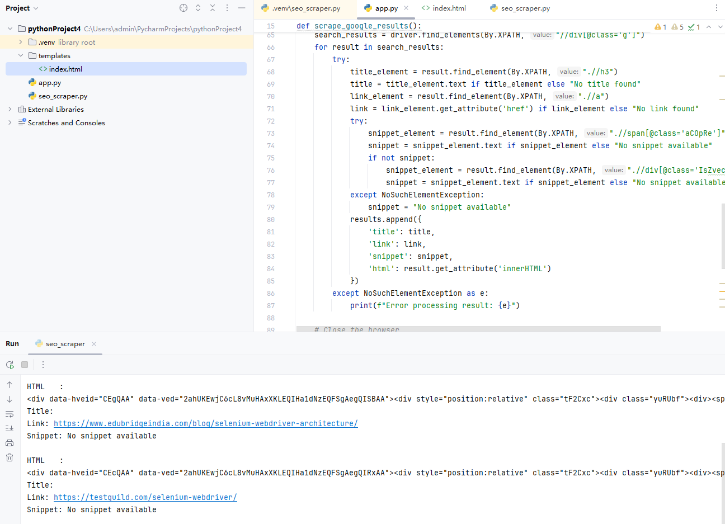This screenshot has height=524, width=725.
Task: Go to previous highlighted problem arrow
Action: 709,27
